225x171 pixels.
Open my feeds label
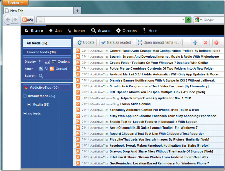(35, 114)
